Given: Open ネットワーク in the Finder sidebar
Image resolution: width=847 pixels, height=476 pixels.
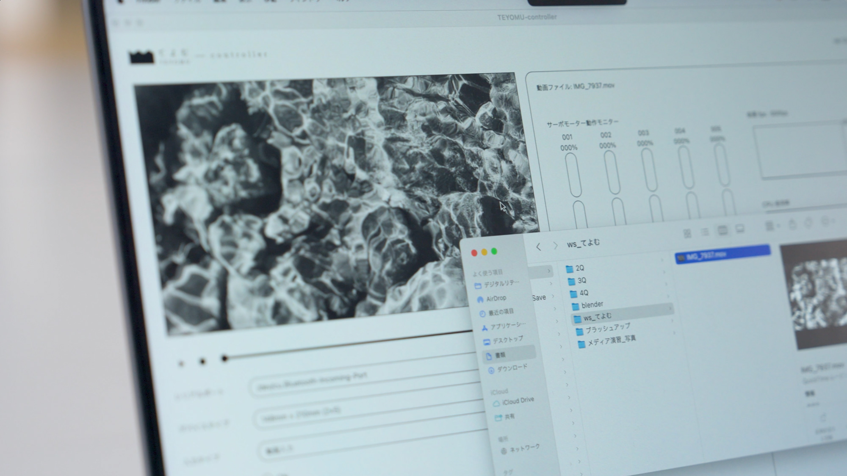Looking at the screenshot, I should click(520, 449).
